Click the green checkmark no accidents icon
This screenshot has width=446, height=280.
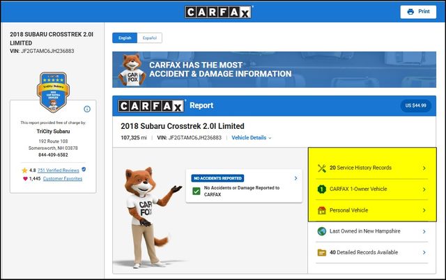pyautogui.click(x=197, y=191)
